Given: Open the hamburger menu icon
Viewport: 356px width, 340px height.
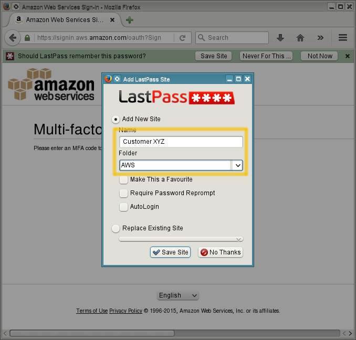Looking at the screenshot, I should tap(342, 38).
